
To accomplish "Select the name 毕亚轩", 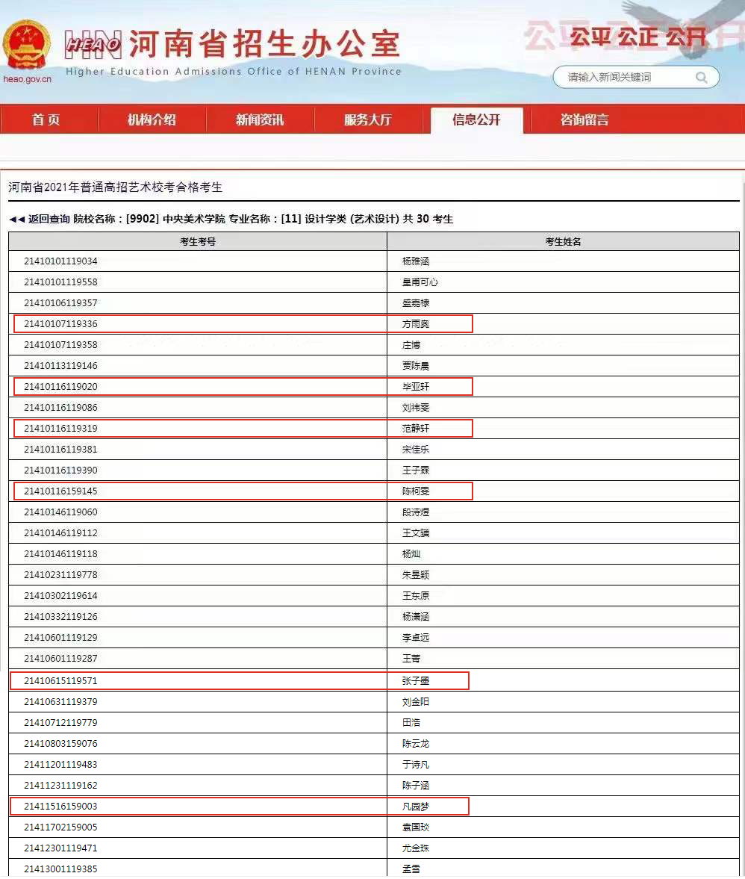I will (416, 387).
